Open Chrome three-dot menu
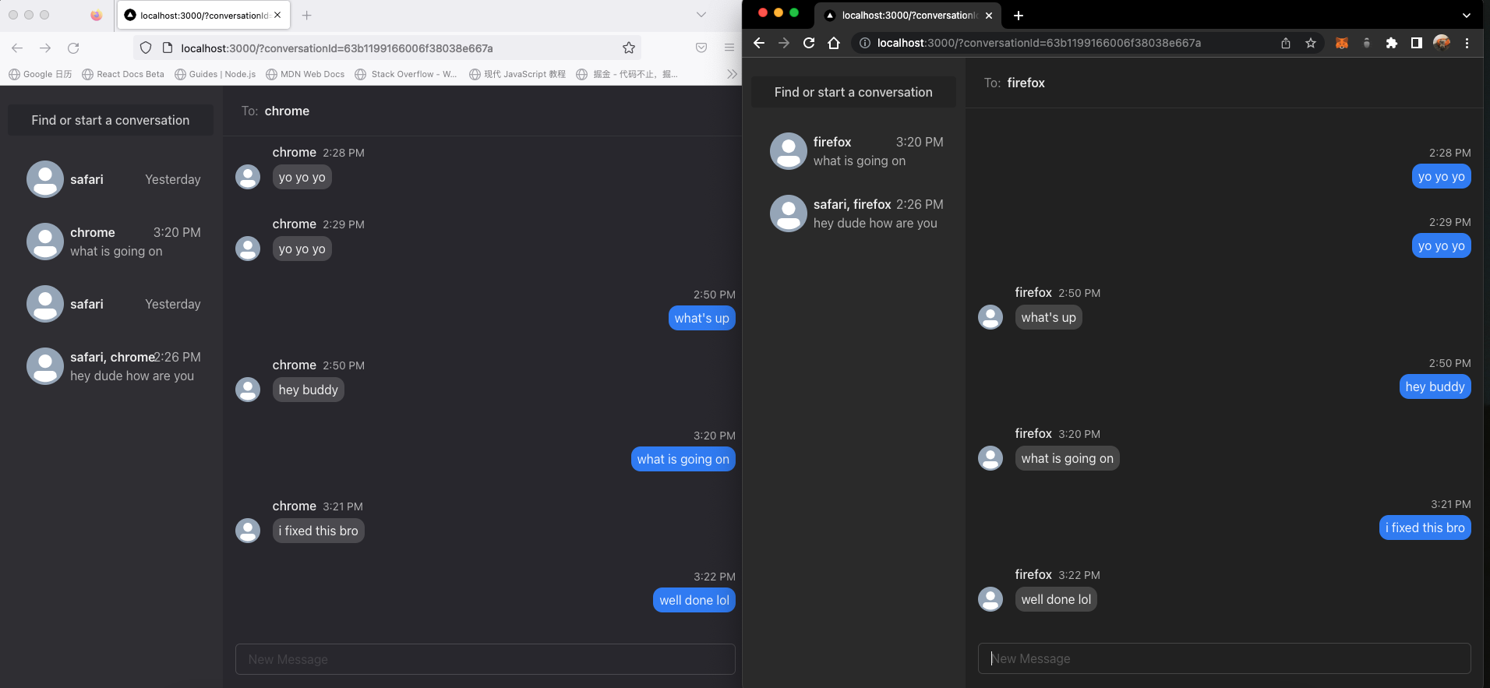Screen dimensions: 1490x688 pyautogui.click(x=1467, y=43)
